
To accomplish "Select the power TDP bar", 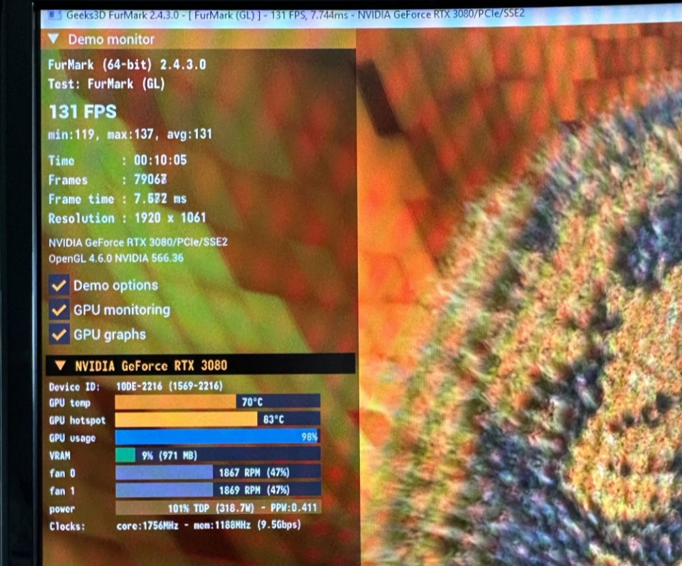I will pos(217,508).
